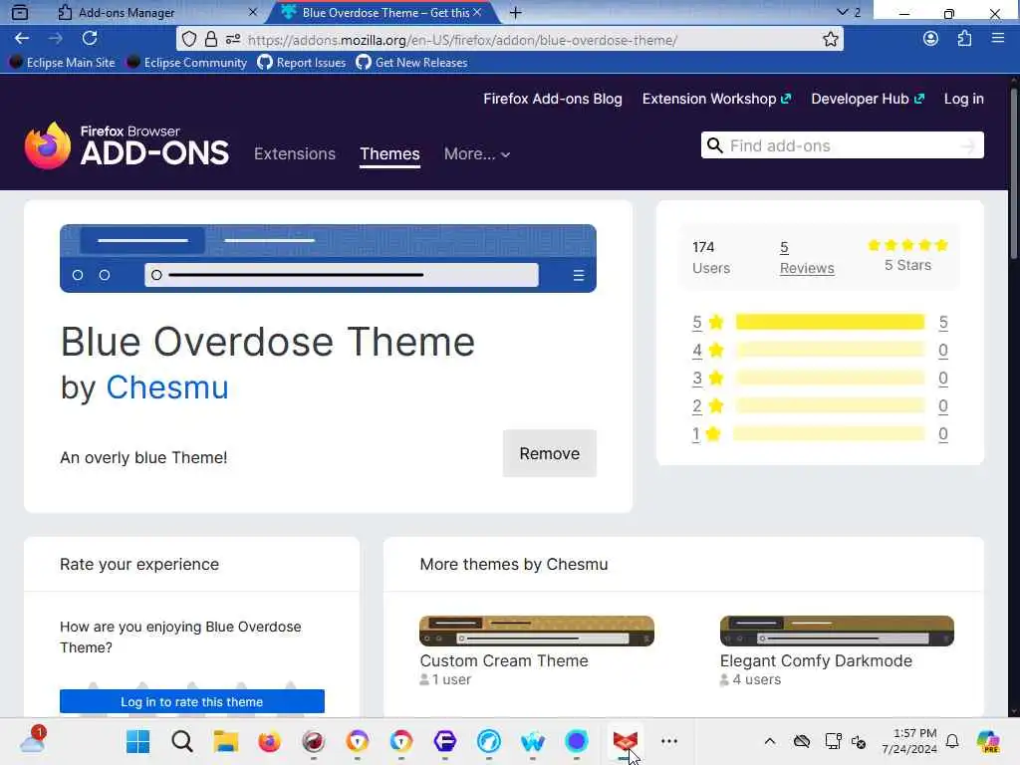This screenshot has width=1020, height=765.
Task: Click the cloud sync tray icon
Action: (x=802, y=741)
